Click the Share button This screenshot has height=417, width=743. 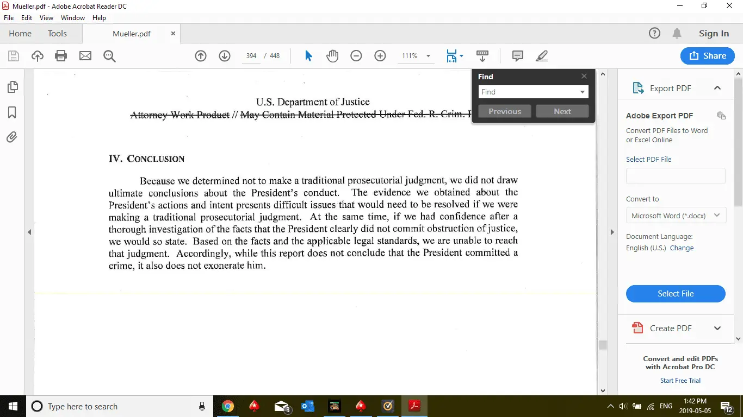[x=707, y=56]
